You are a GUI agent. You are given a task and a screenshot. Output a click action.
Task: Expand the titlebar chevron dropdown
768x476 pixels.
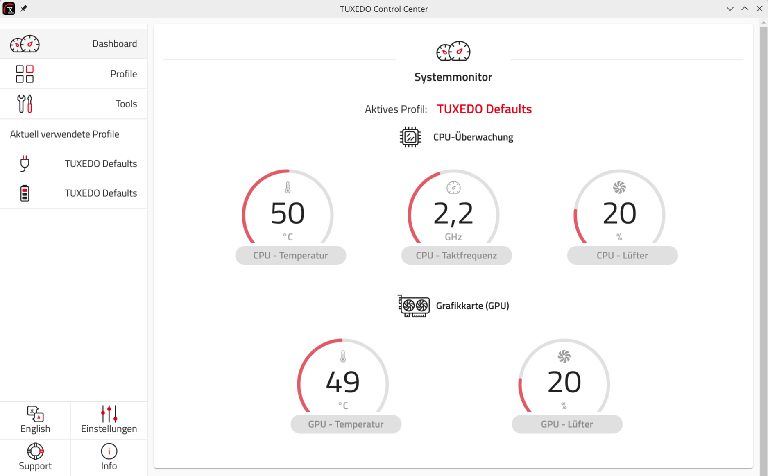point(730,9)
